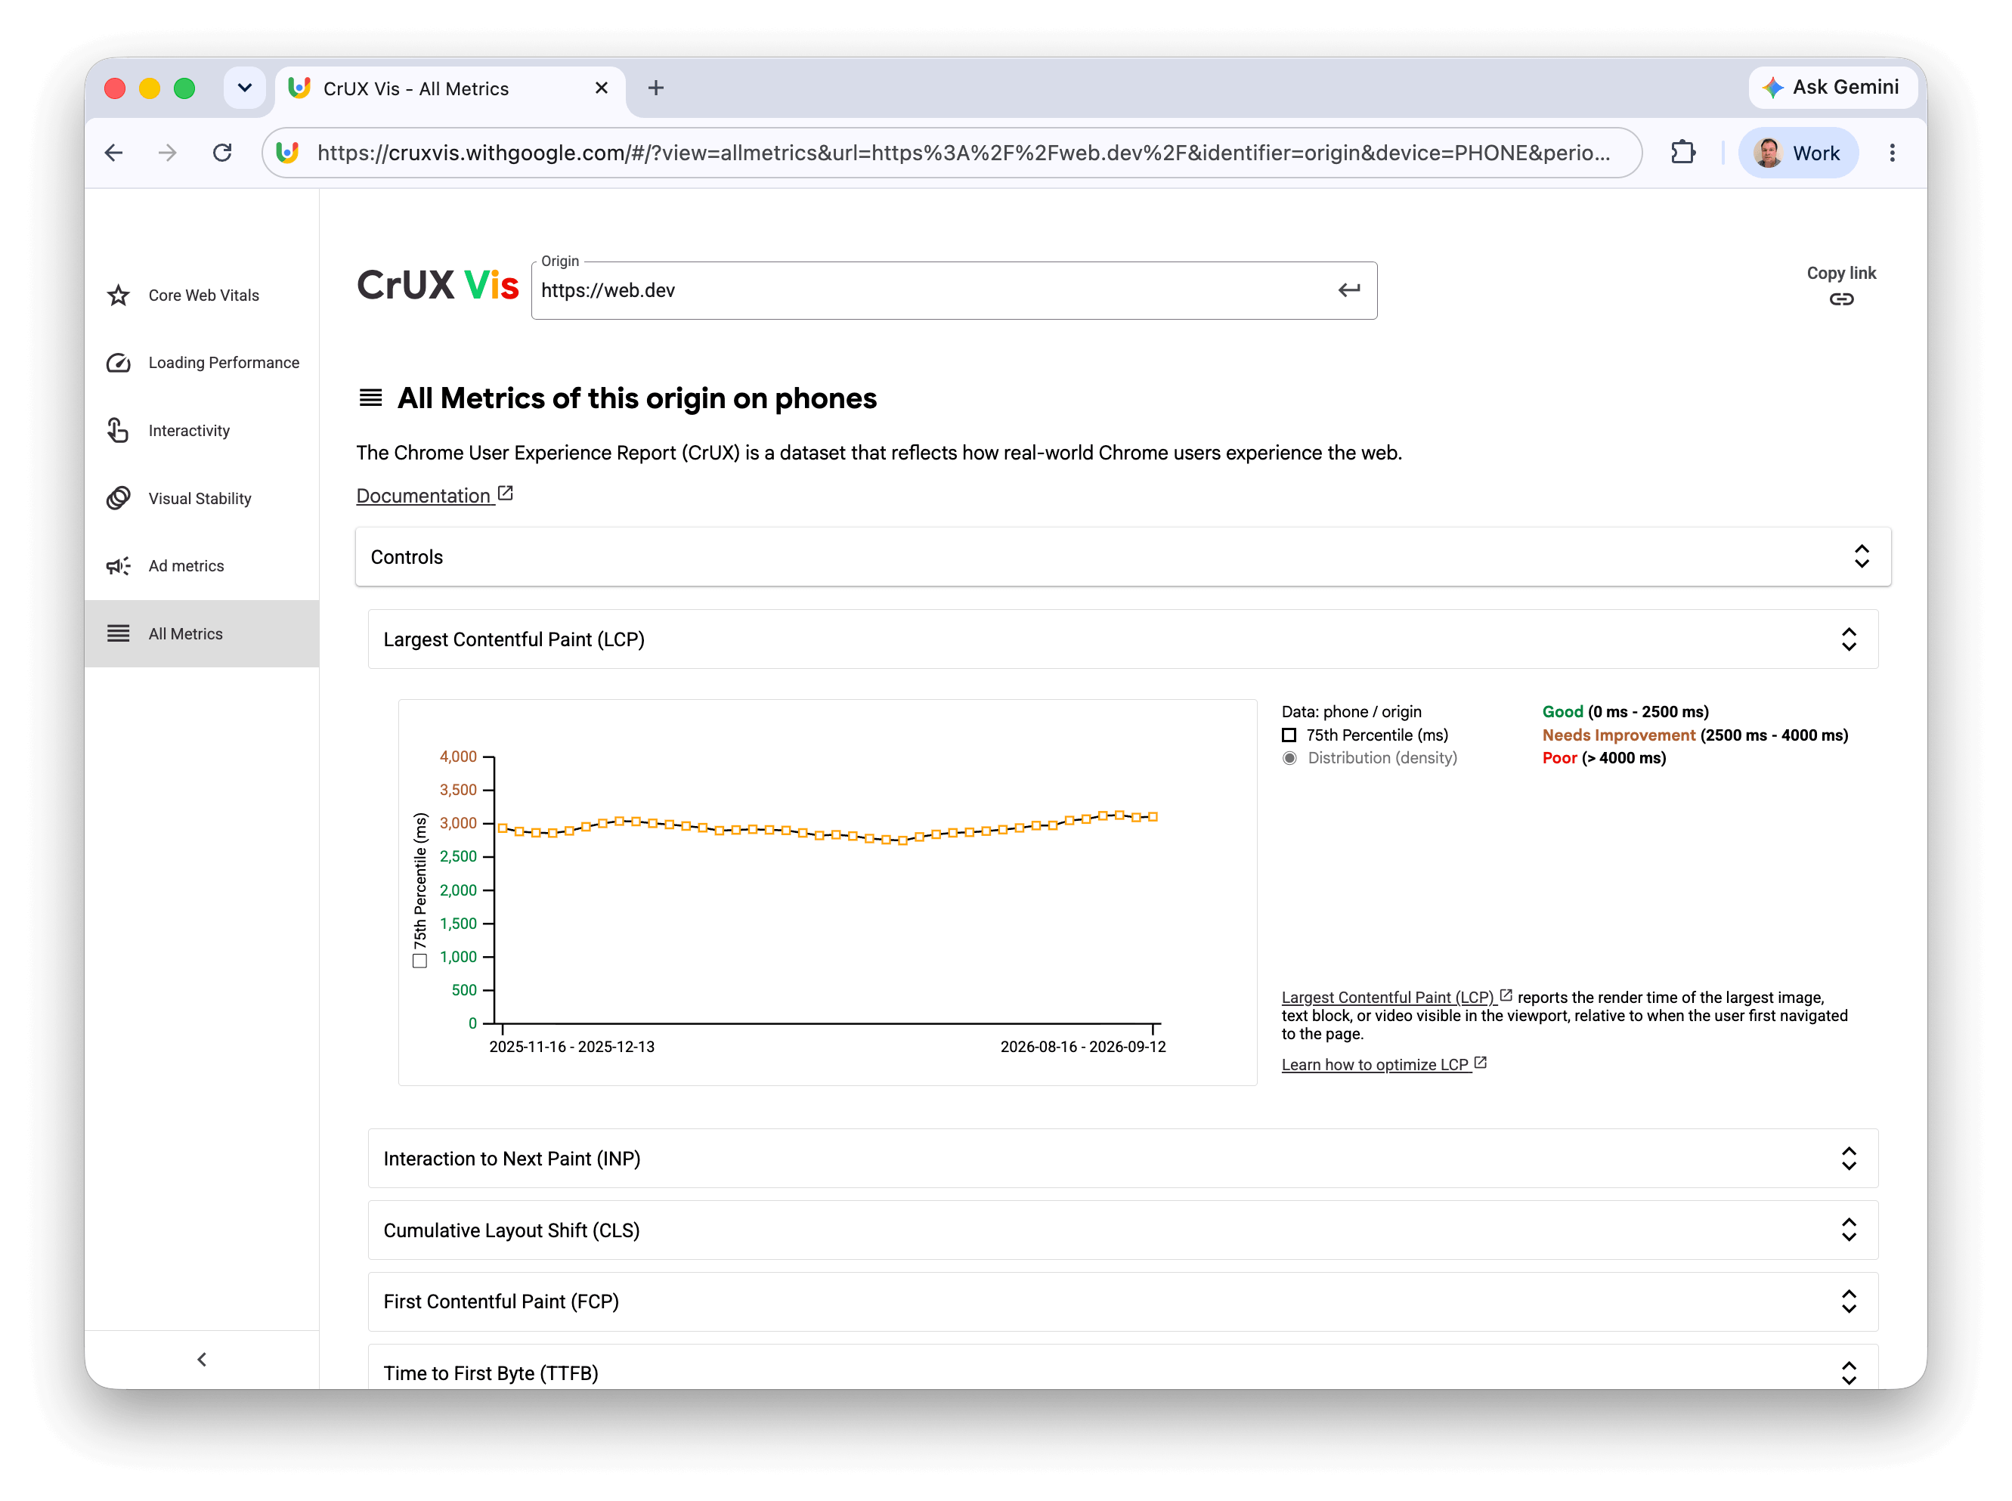Click the list icon beside the All Metrics heading

point(370,397)
